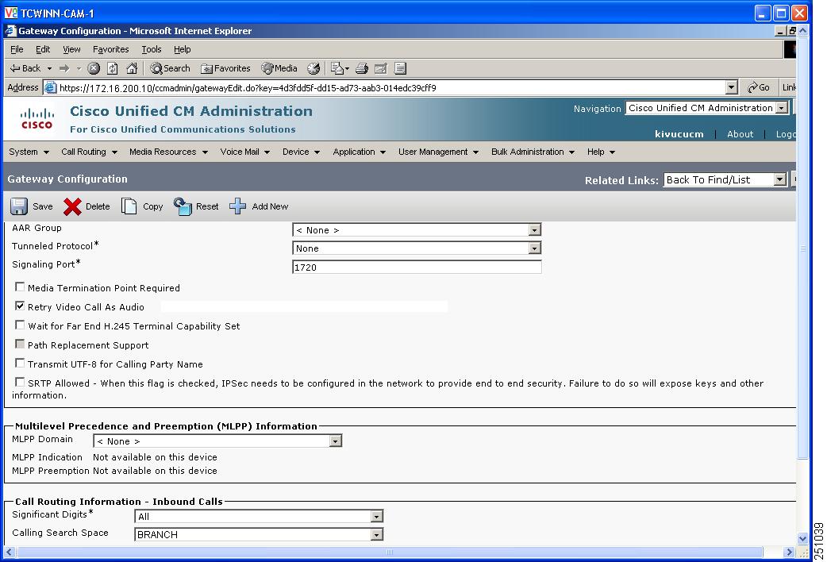Open the browser File menu
The image size is (827, 562).
point(17,49)
